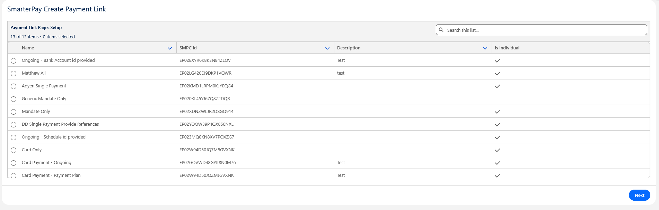The width and height of the screenshot is (659, 210).
Task: Select the Adyen Single Payment radio button
Action: (x=14, y=86)
